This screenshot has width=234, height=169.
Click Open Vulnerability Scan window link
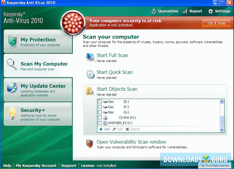131,142
